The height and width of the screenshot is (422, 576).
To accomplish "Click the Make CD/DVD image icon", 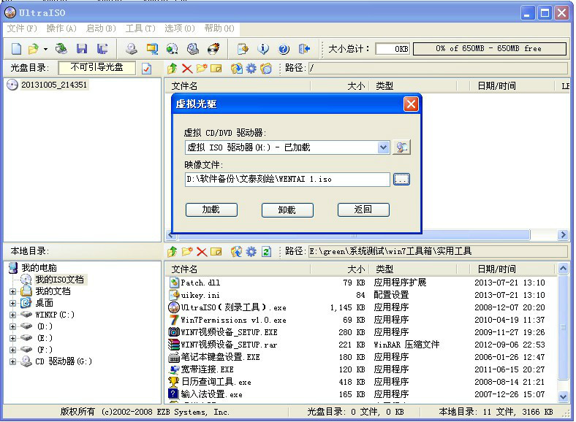I will click(x=132, y=48).
